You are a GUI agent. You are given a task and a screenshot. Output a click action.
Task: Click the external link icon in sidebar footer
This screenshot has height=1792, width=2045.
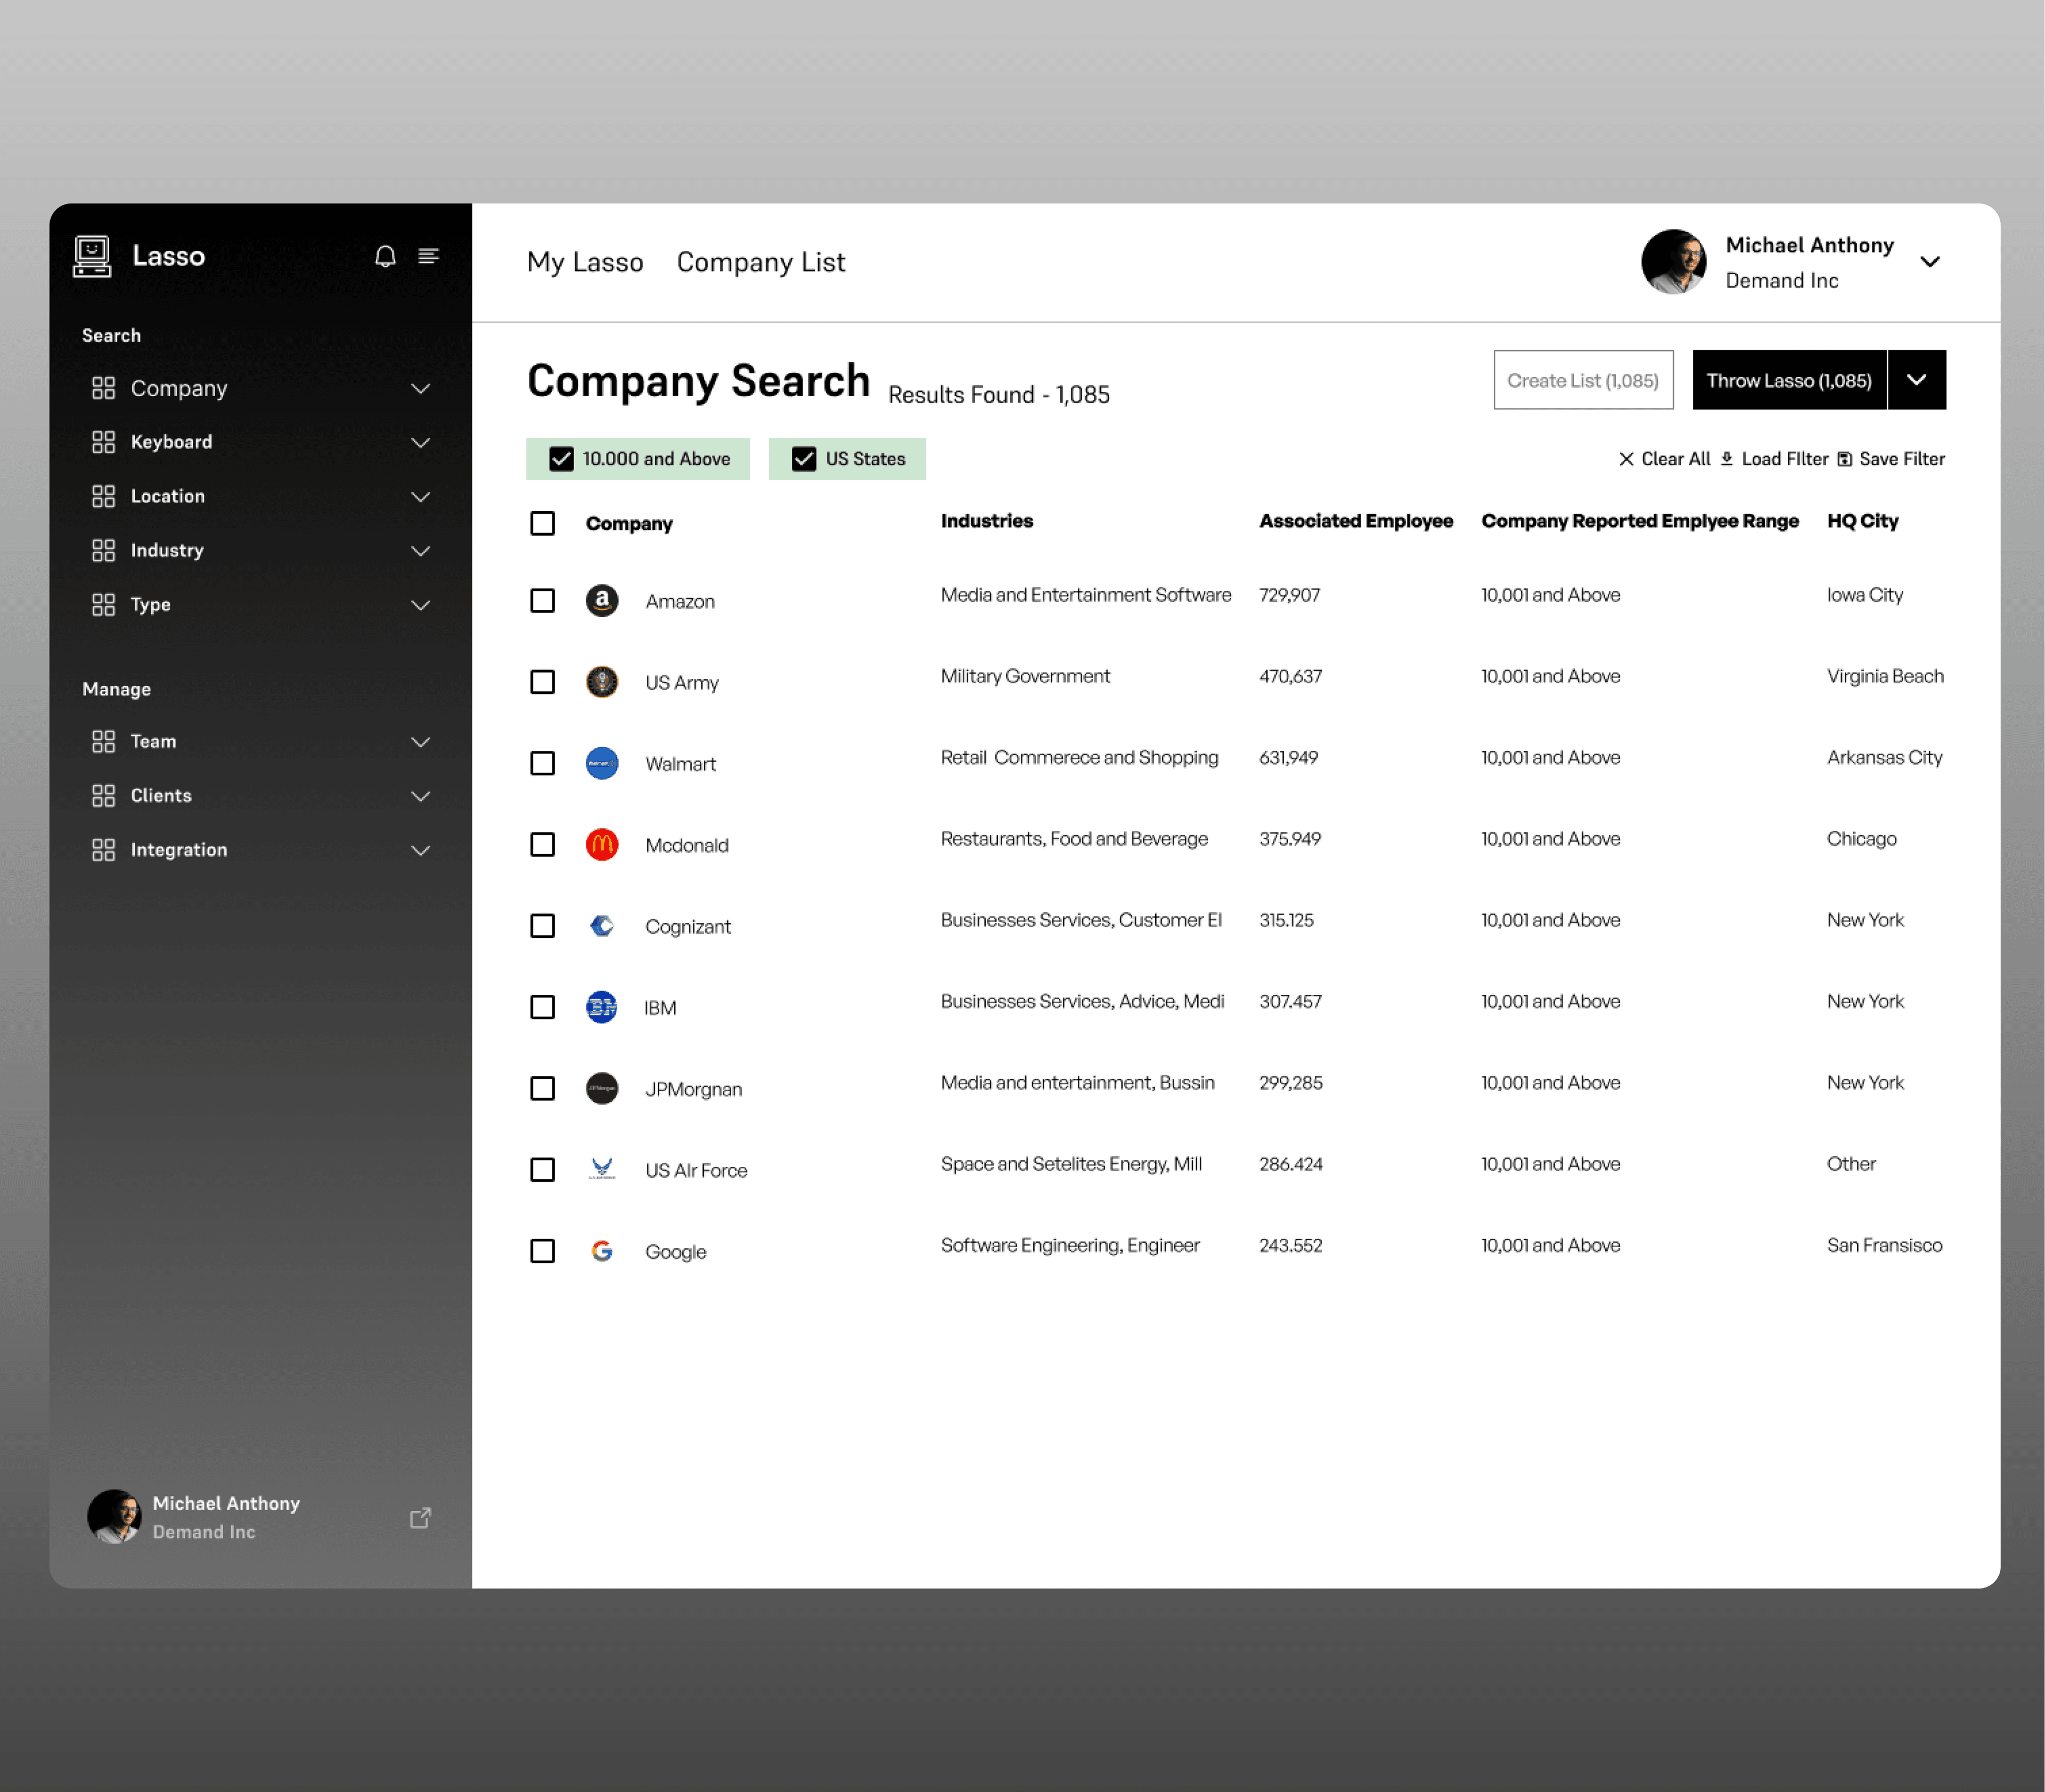pyautogui.click(x=420, y=1517)
